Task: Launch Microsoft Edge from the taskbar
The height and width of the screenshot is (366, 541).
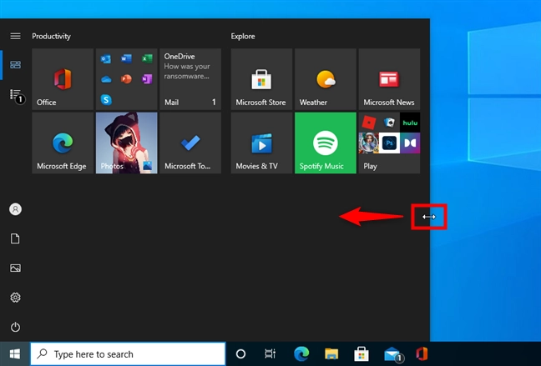Action: pyautogui.click(x=301, y=354)
